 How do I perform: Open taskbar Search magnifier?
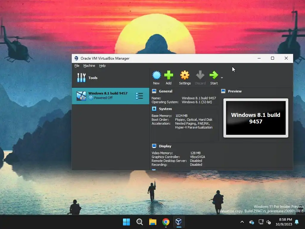(139, 222)
